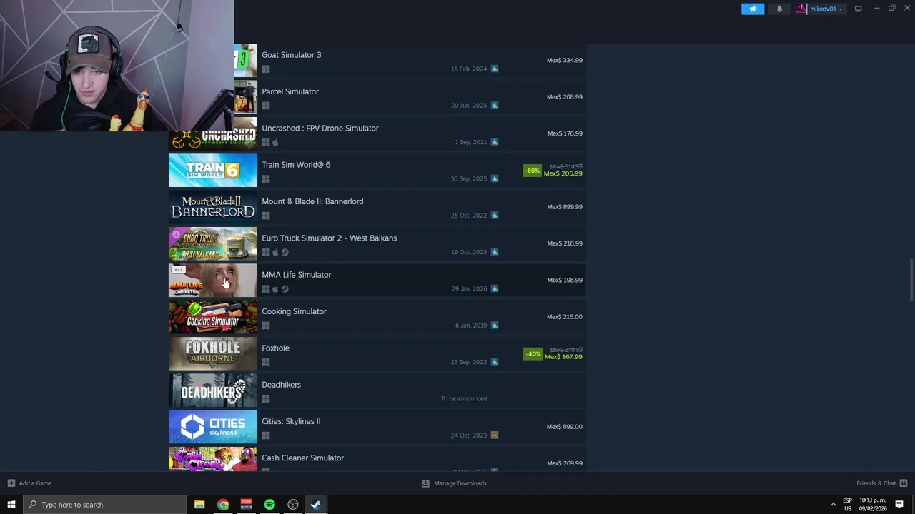Viewport: 915px width, 514px height.
Task: Open Manage Downloads
Action: point(460,483)
